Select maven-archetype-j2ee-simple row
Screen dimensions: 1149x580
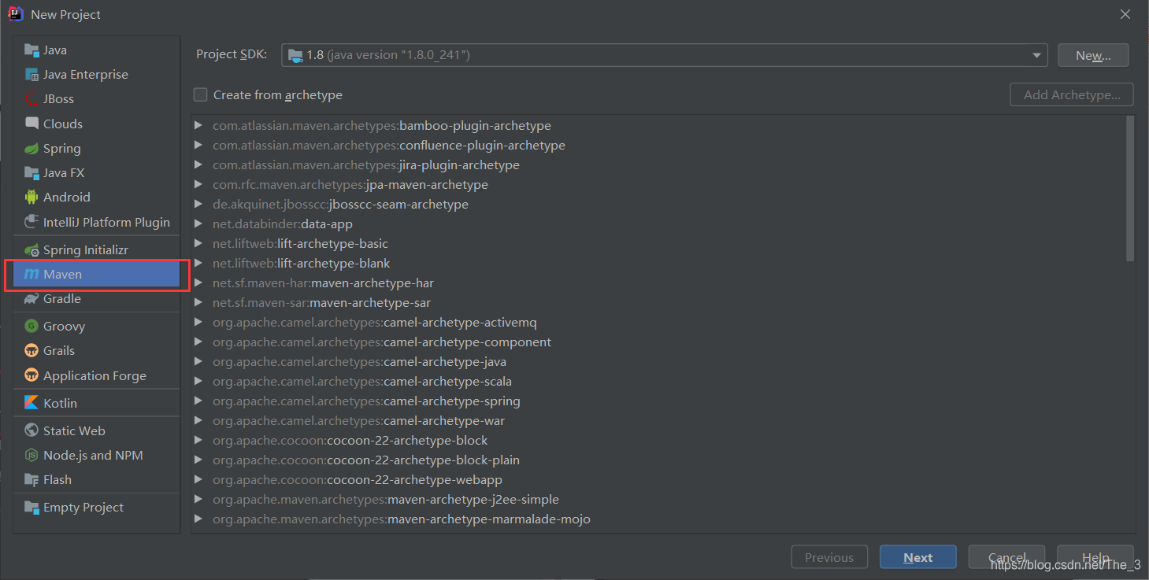658,500
